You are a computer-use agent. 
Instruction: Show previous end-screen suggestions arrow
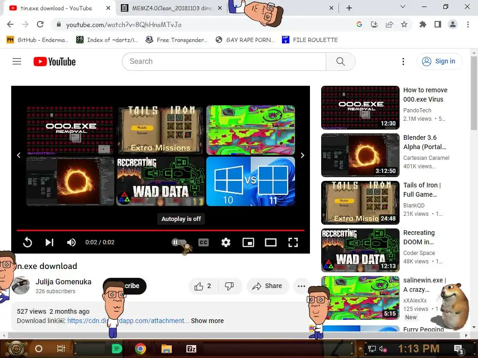pos(19,155)
